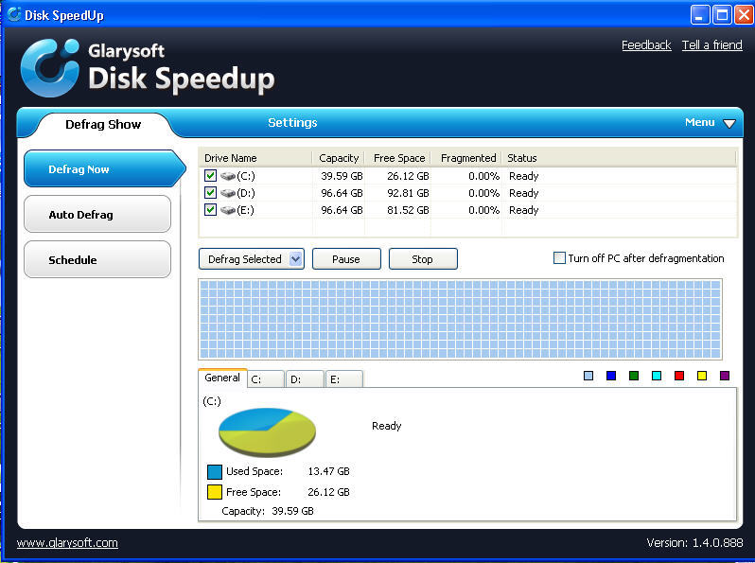Visit the www.glarysoft.com link

[x=67, y=543]
